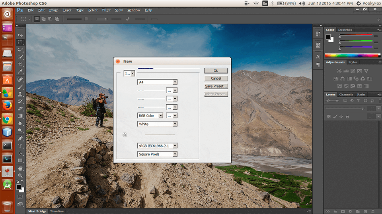Add a Curves adjustment
The height and width of the screenshot is (214, 382).
coord(353,71)
